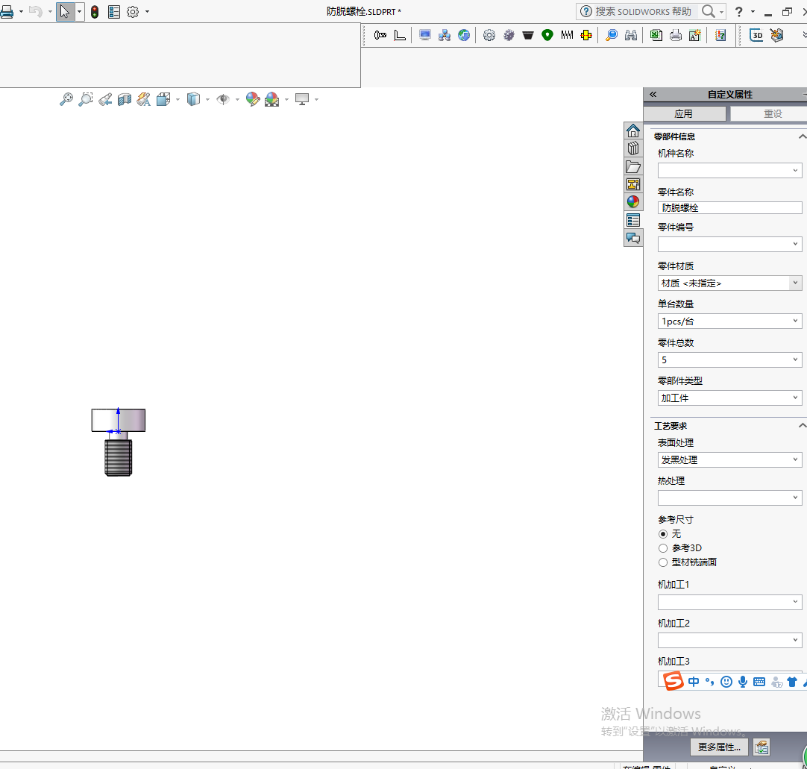
Task: Click the belt trapezoid icon
Action: [528, 35]
